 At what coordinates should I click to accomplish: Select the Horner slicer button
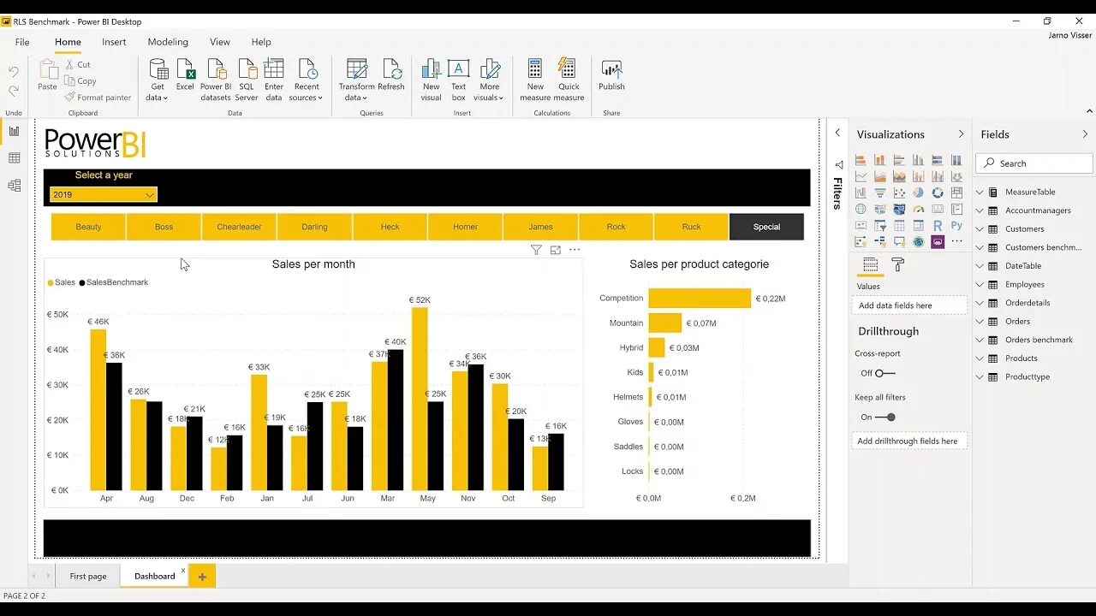[465, 227]
